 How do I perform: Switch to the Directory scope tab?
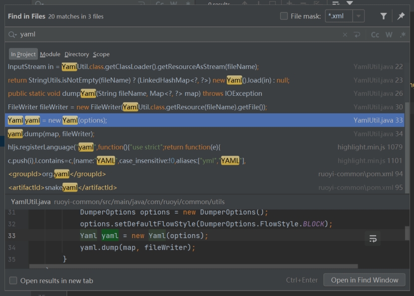click(x=76, y=54)
